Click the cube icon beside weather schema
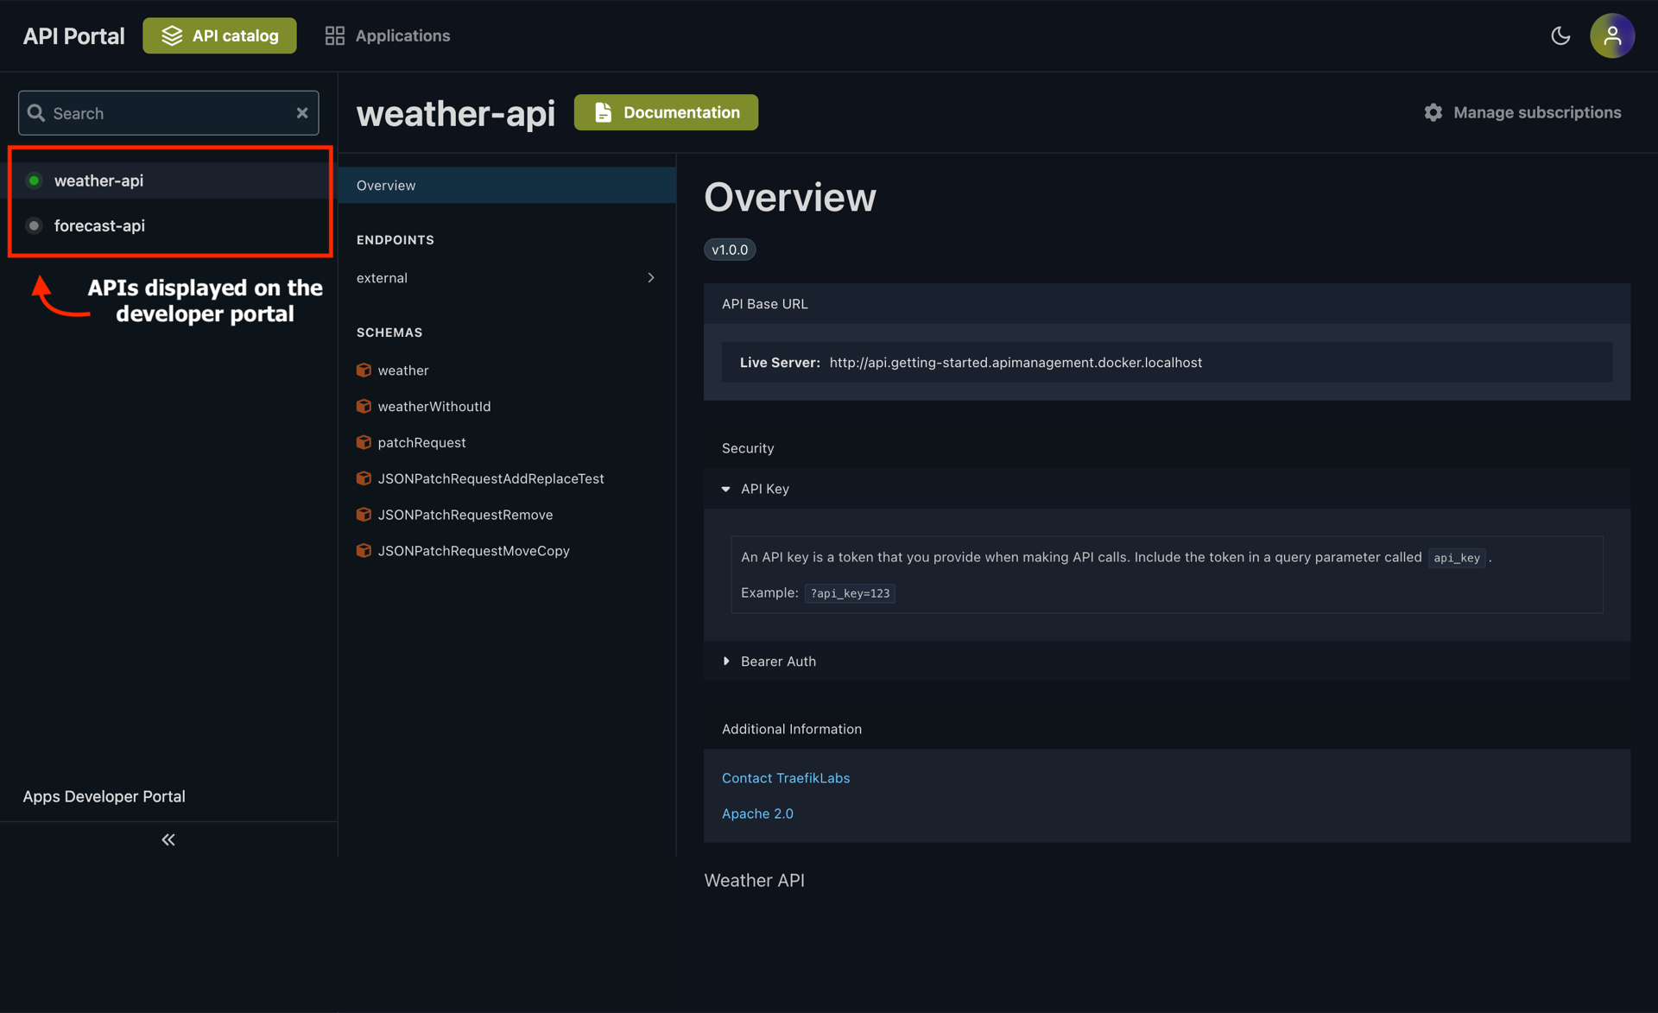The width and height of the screenshot is (1658, 1013). tap(364, 370)
